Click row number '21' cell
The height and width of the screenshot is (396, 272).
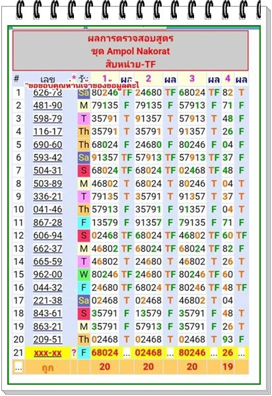click(x=18, y=352)
